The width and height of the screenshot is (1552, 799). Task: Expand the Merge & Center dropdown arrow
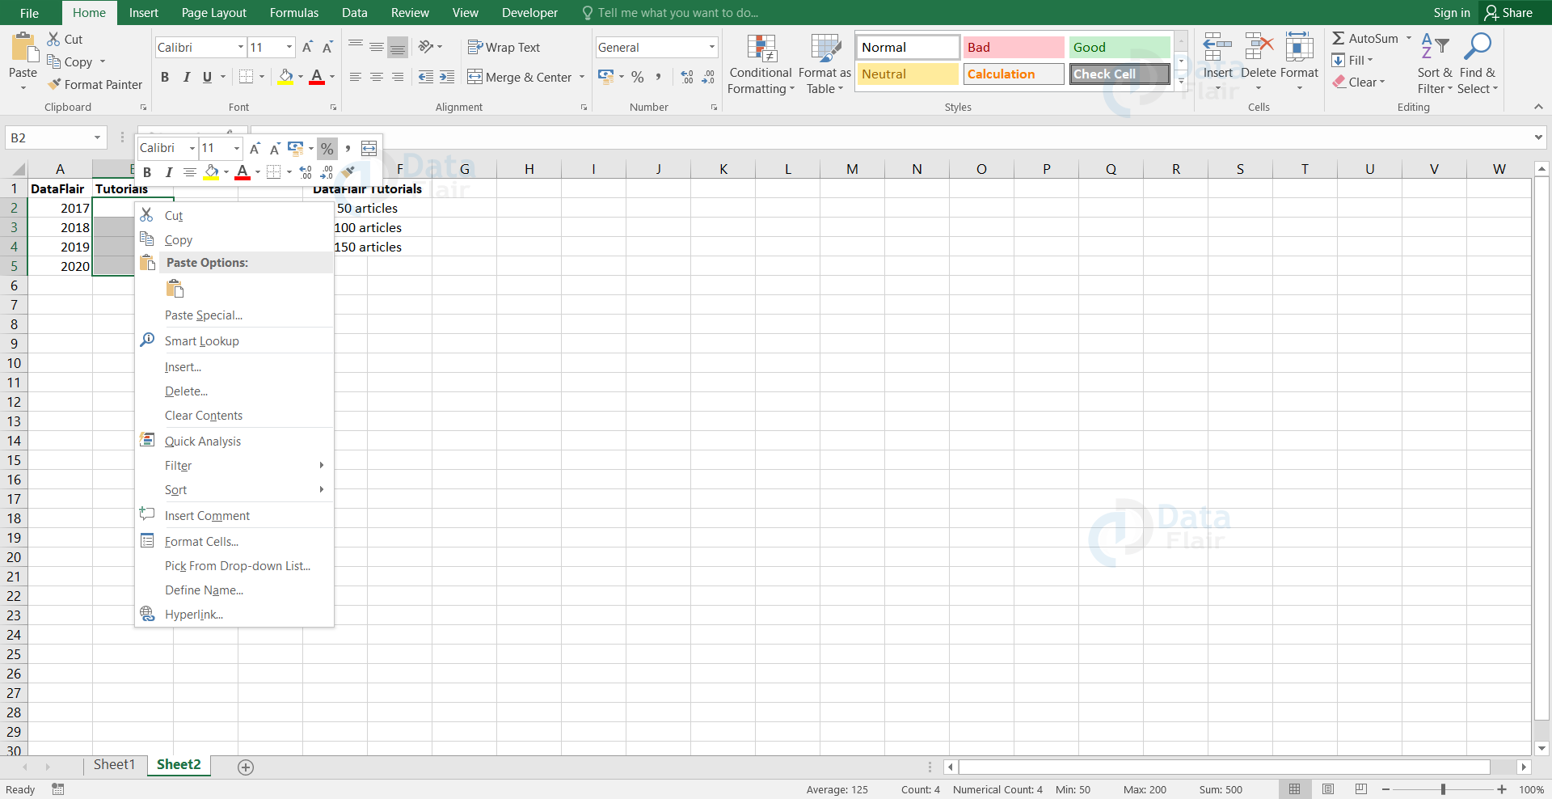581,77
